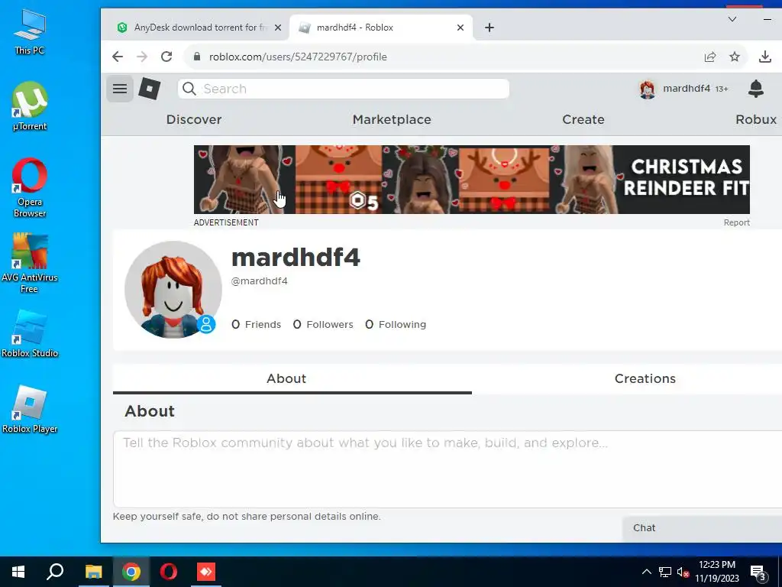
Task: View 0 Friends list
Action: click(257, 324)
